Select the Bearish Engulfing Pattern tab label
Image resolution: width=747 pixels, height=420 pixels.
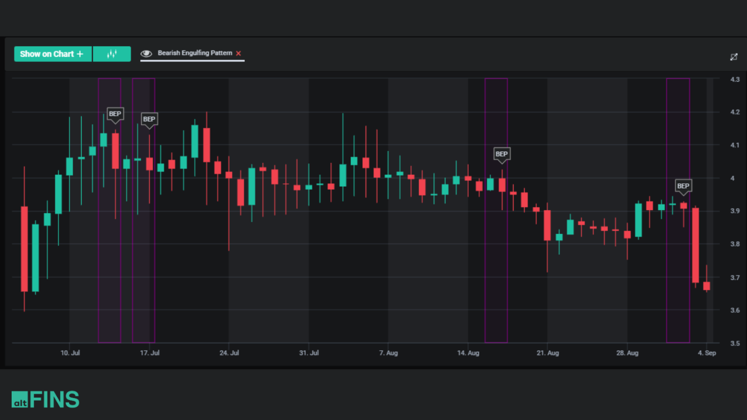[195, 53]
